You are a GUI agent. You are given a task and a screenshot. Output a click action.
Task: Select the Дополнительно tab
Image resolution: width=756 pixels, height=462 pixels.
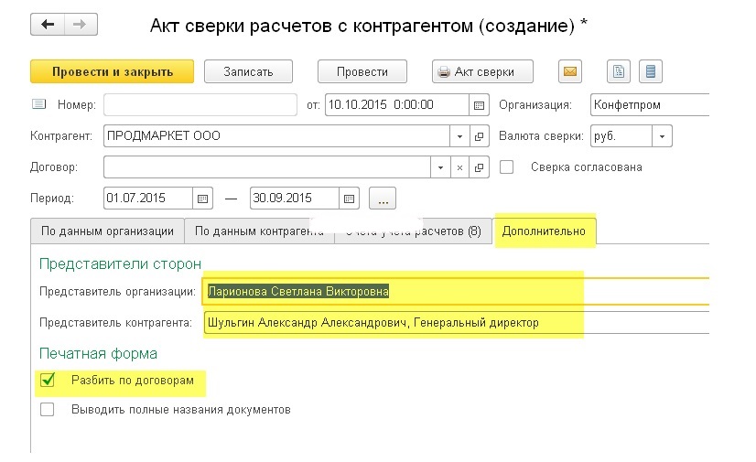(544, 231)
